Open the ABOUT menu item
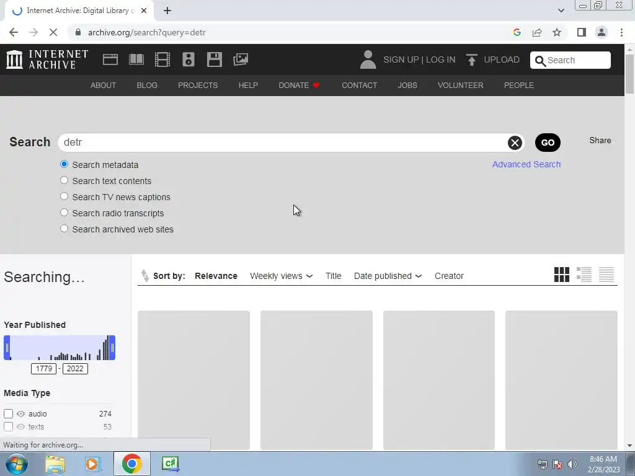This screenshot has width=635, height=476. point(104,86)
